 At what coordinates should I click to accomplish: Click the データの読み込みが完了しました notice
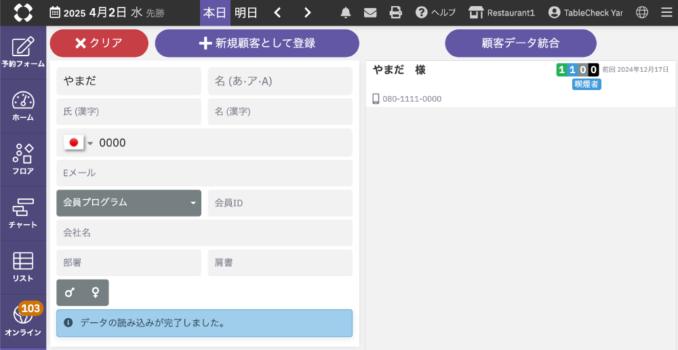tap(205, 323)
